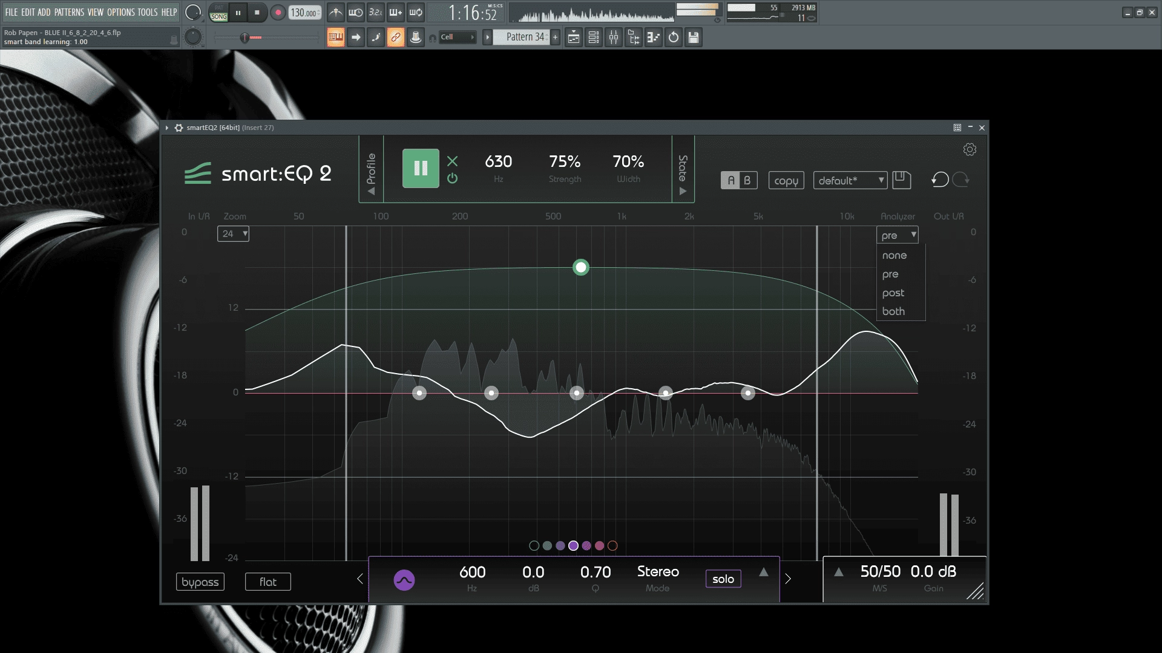Click the undo arrow in smart:EQ 2
Image resolution: width=1162 pixels, height=653 pixels.
940,180
